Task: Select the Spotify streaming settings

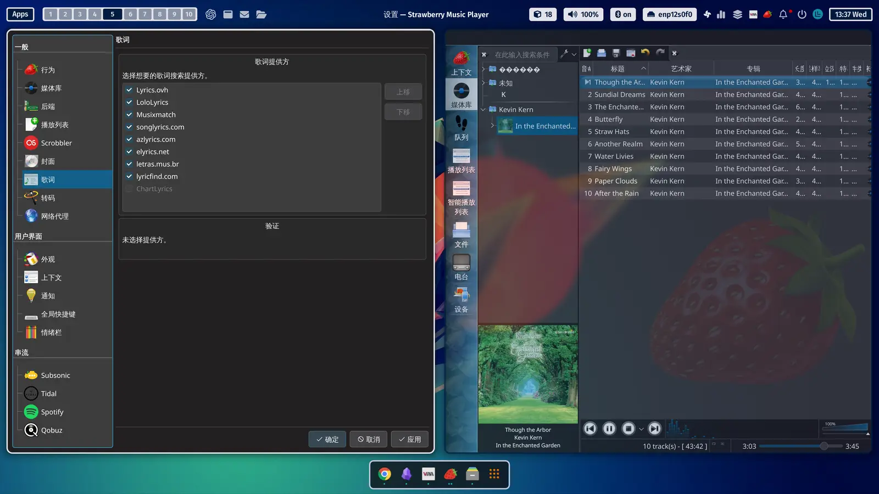Action: pos(66,412)
